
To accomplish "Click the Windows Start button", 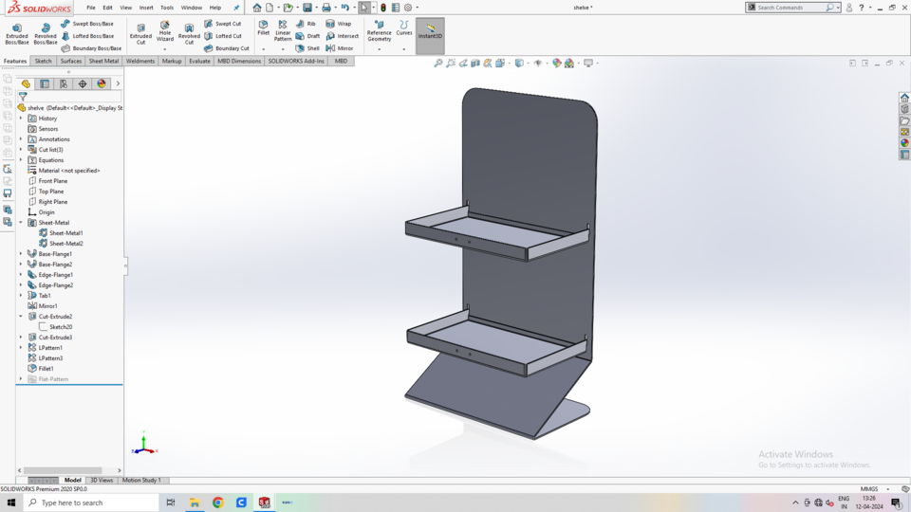I will coord(11,503).
